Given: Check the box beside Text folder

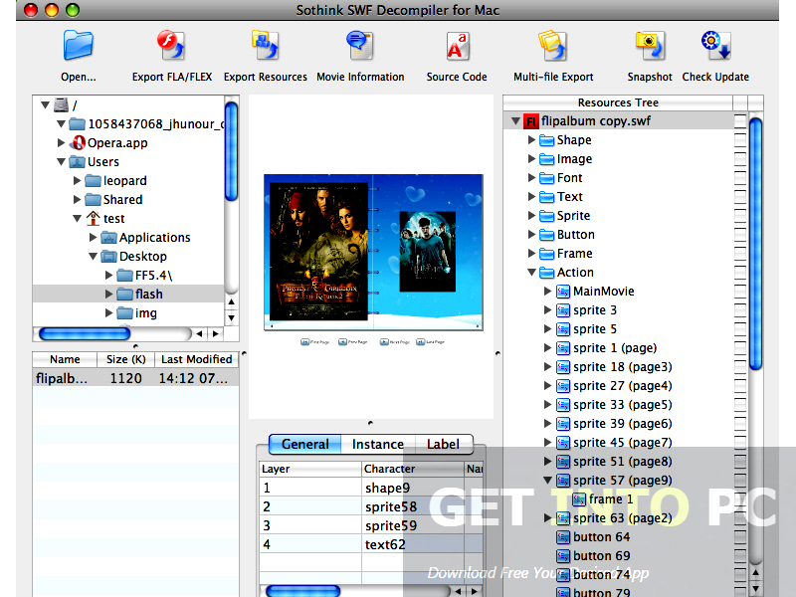Looking at the screenshot, I should (739, 197).
